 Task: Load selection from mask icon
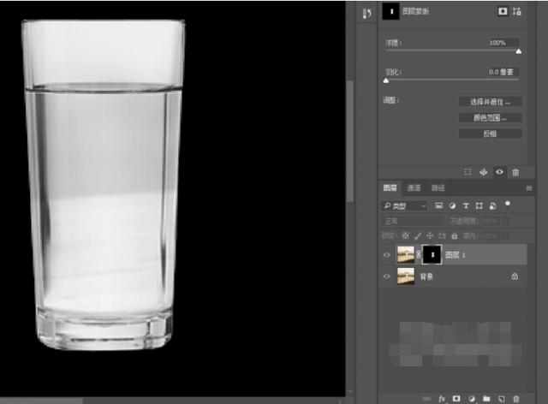468,172
